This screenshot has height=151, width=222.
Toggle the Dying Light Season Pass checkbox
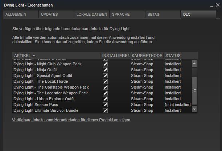[105, 105]
